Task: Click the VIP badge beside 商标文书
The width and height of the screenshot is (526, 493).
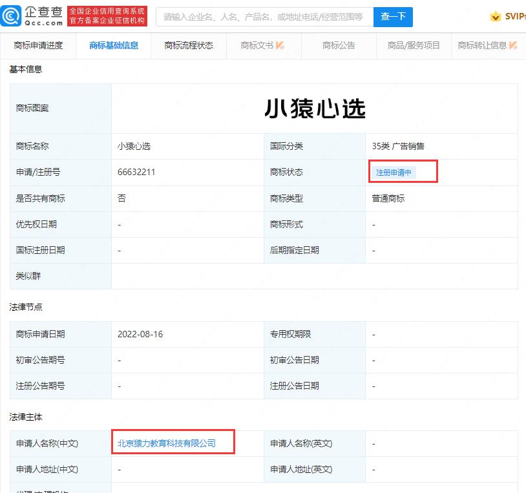Action: pos(280,45)
